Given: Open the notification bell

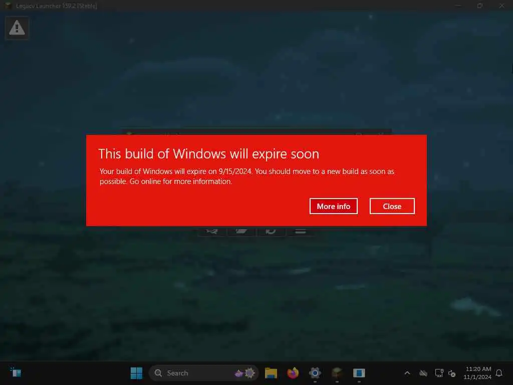Looking at the screenshot, I should [499, 373].
